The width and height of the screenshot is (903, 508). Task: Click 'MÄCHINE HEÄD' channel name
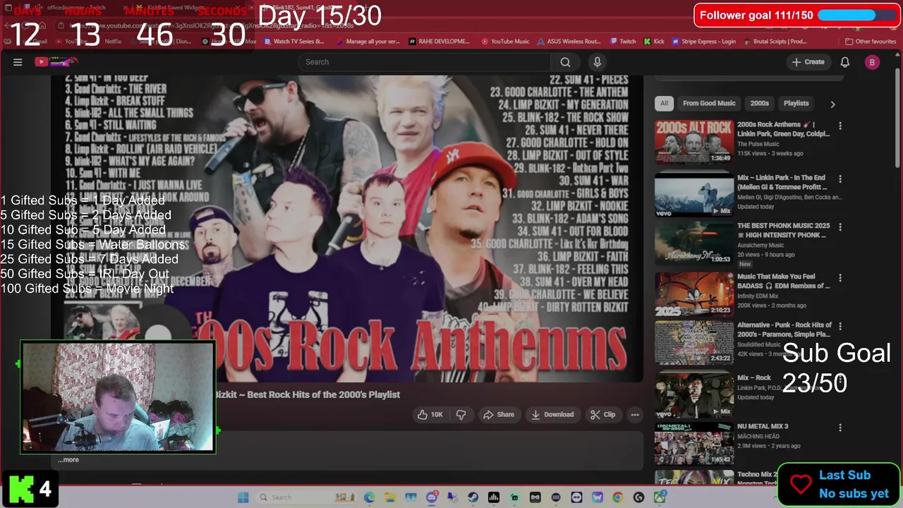[758, 437]
